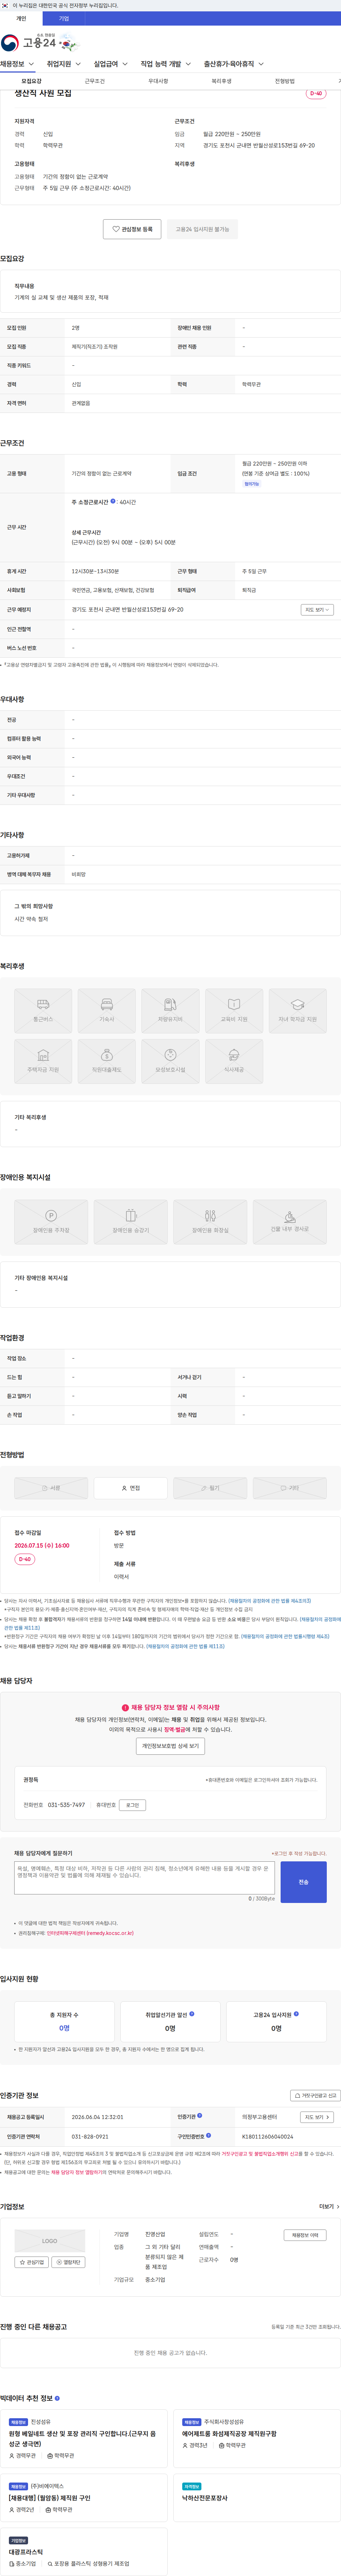Click the 직원대출제도 welfare icon
The image size is (341, 2576).
[x=107, y=1061]
